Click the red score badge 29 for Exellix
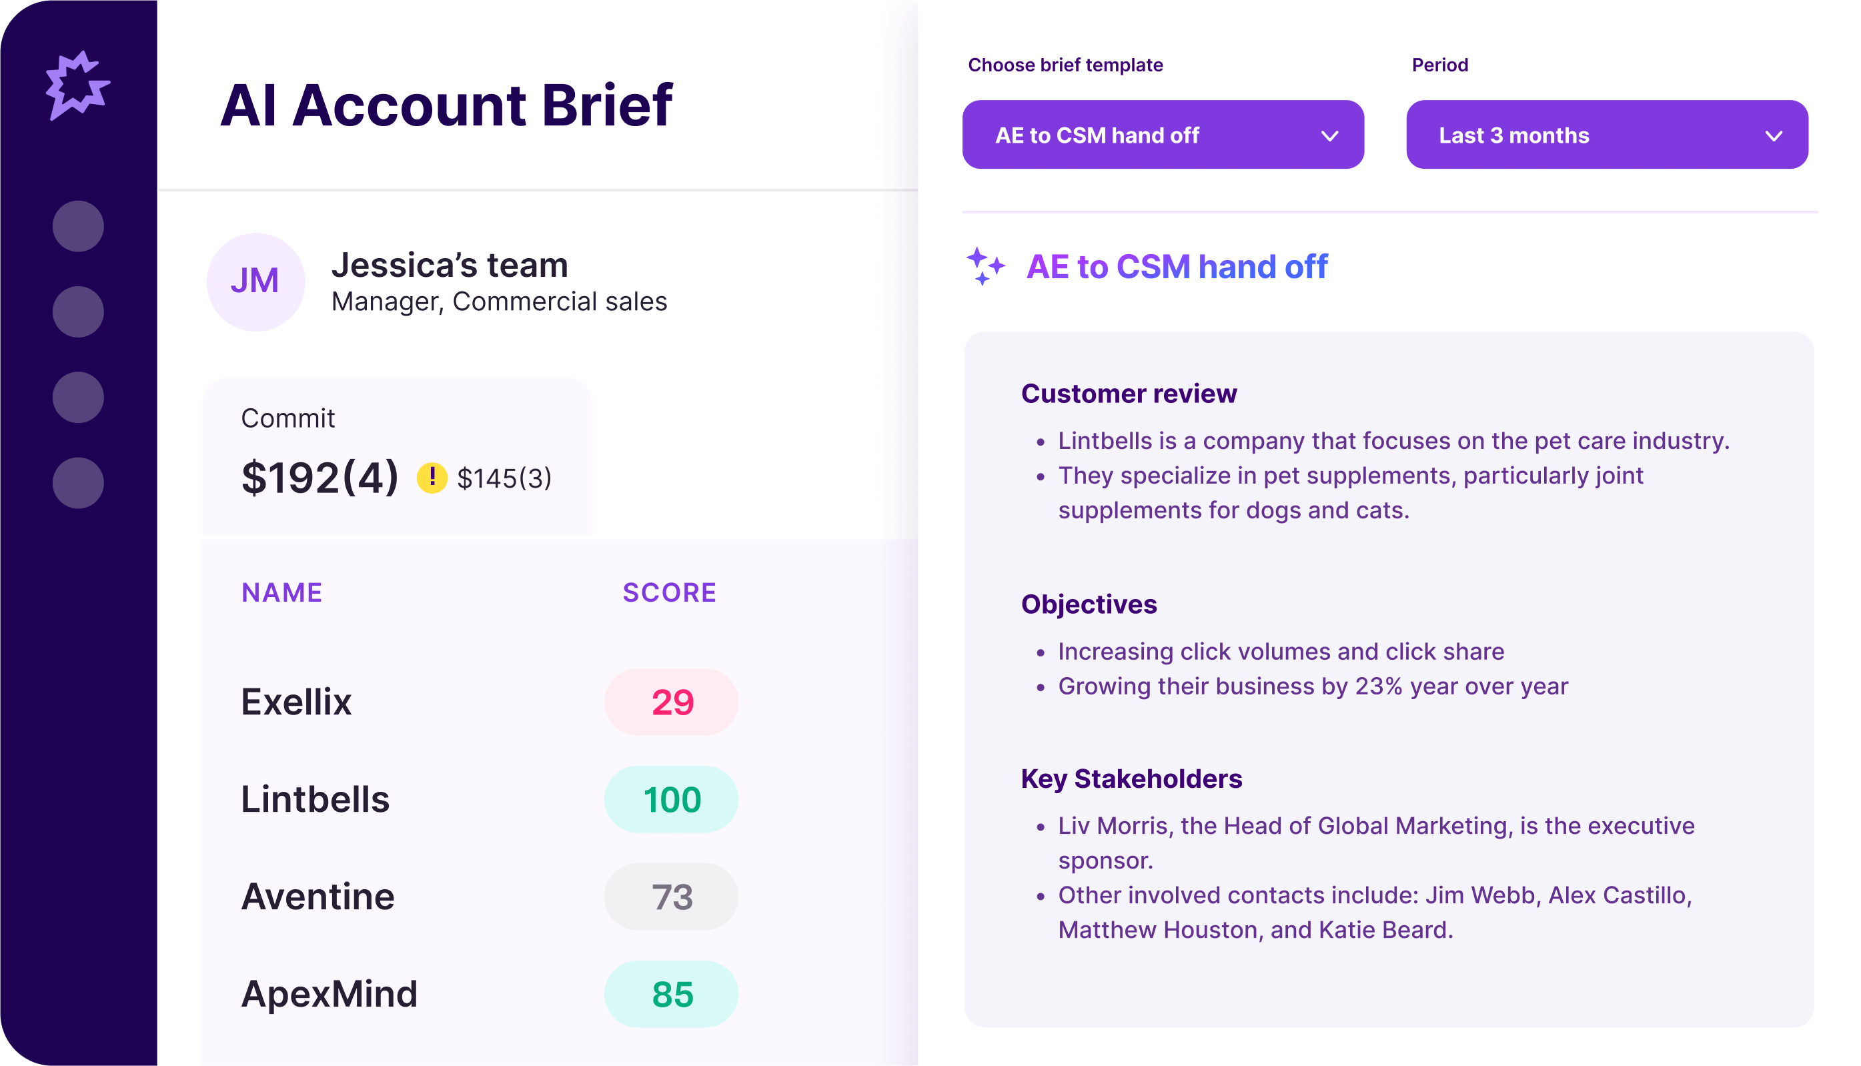This screenshot has width=1861, height=1066. point(670,701)
